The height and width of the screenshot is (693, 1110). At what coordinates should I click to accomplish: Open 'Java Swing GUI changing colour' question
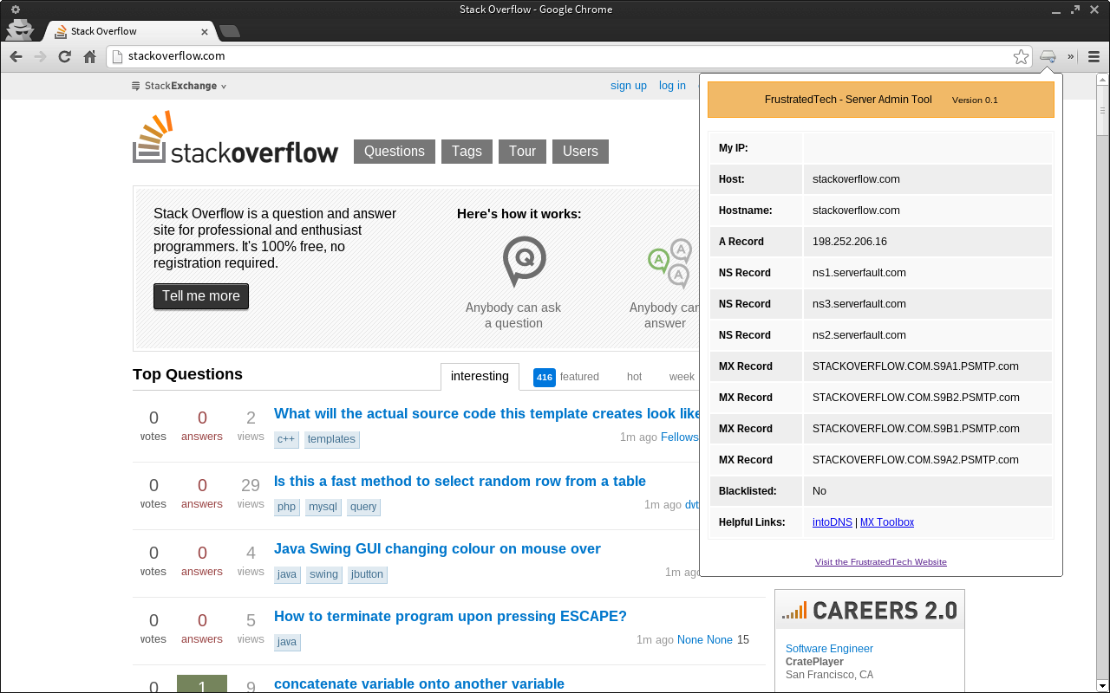click(437, 548)
